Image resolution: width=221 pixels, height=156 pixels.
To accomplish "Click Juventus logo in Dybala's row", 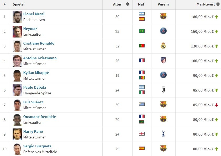I will (163, 90).
